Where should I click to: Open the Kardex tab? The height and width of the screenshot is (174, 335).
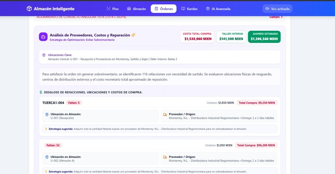pos(189,9)
